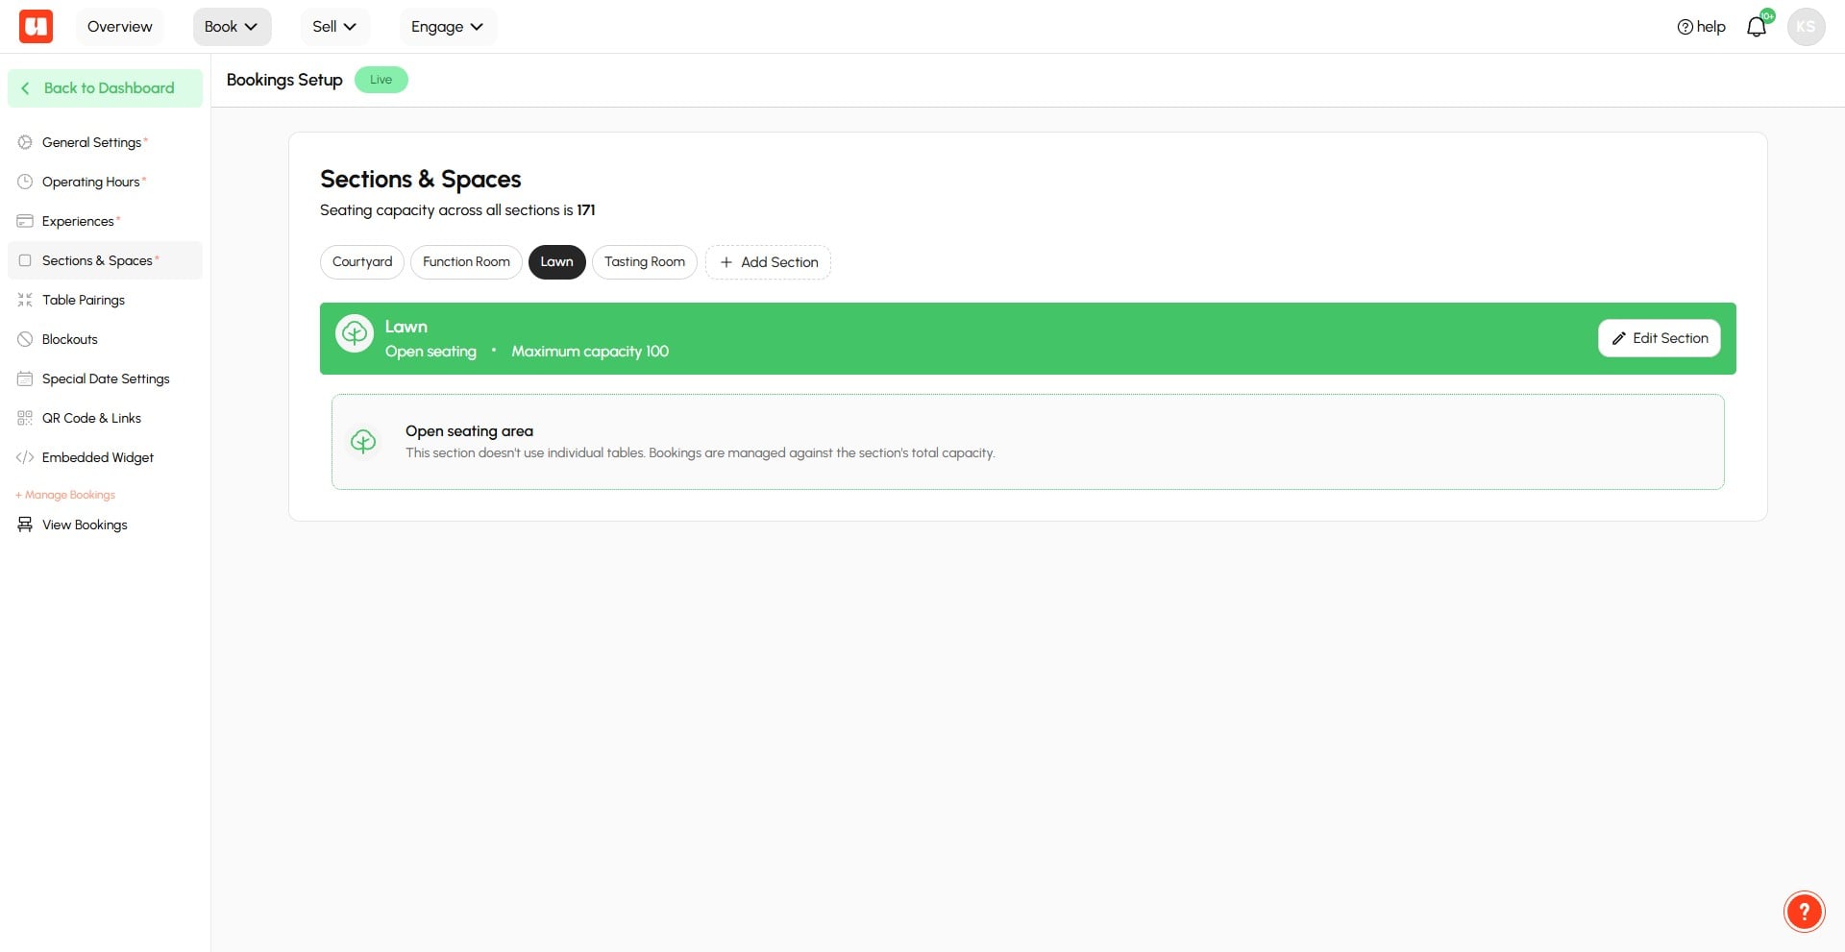This screenshot has height=952, width=1845.
Task: Open Experiences in the sidebar
Action: (105, 221)
